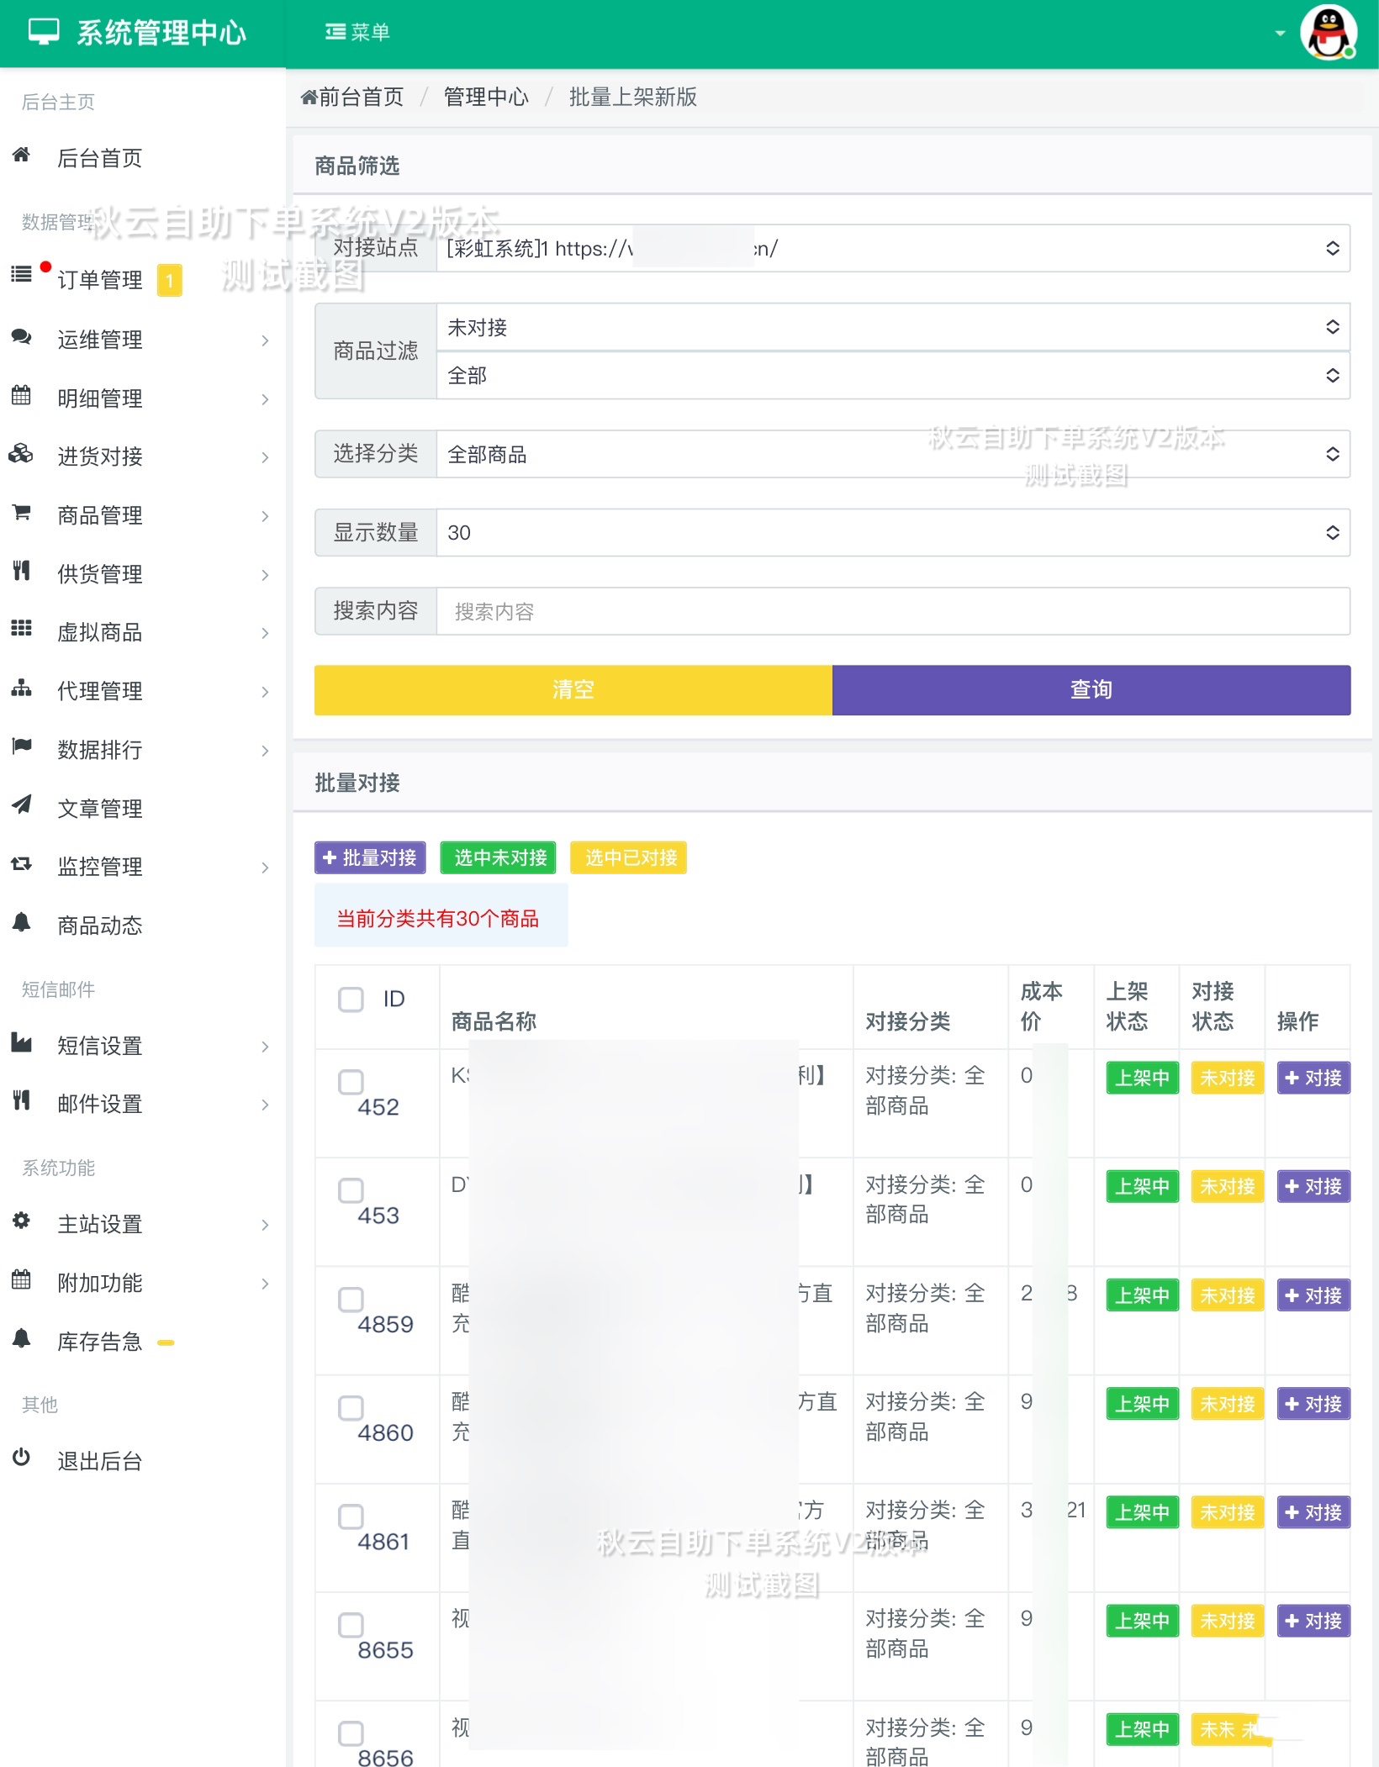Navigate to 管理中心 in the breadcrumb

pos(485,97)
